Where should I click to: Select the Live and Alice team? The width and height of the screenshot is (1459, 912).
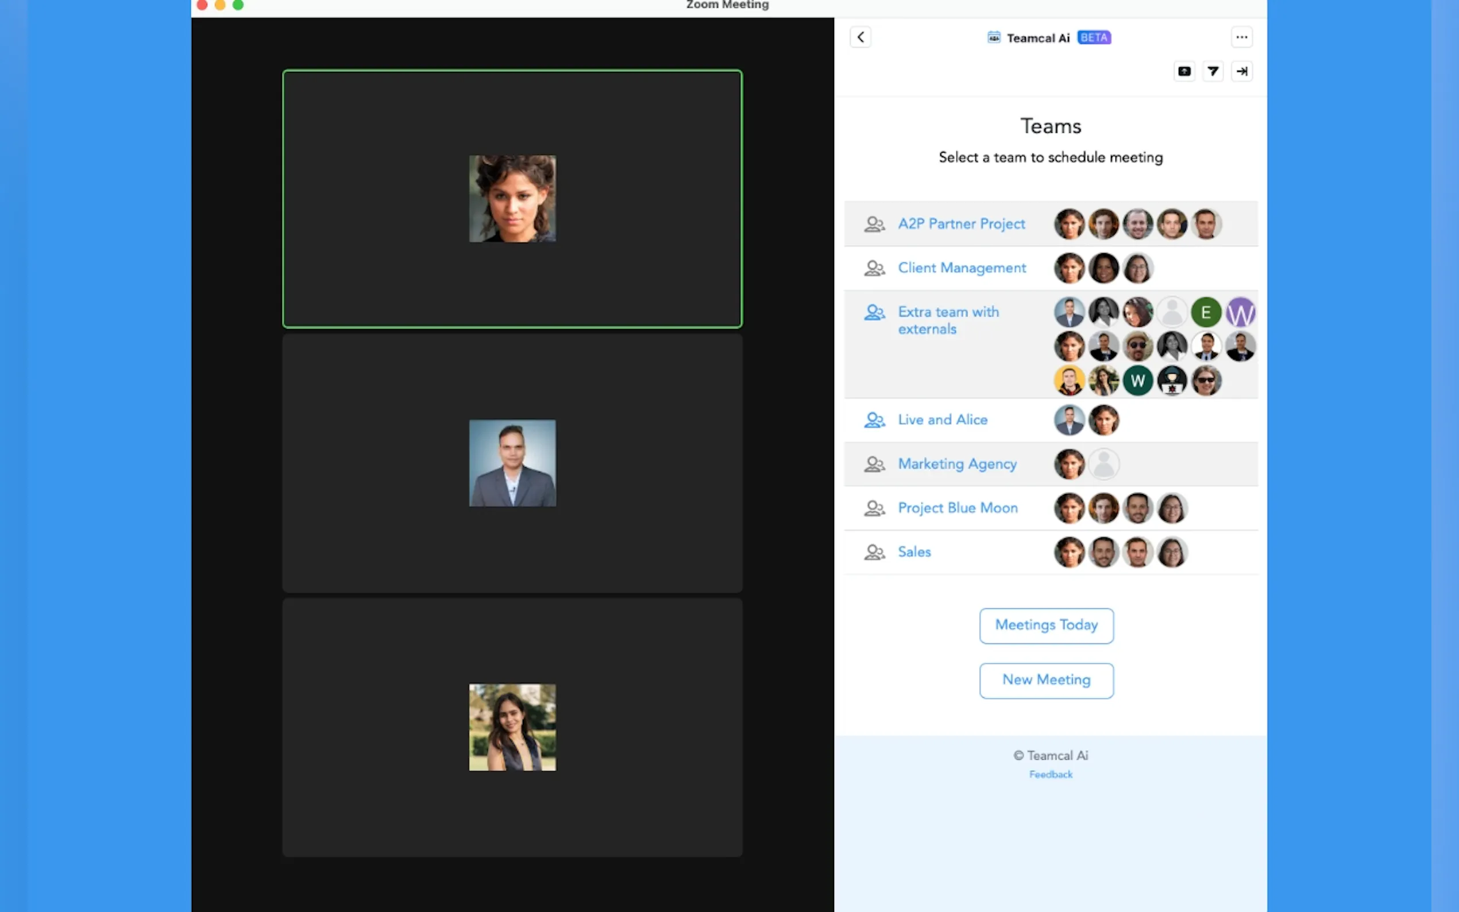pyautogui.click(x=942, y=420)
